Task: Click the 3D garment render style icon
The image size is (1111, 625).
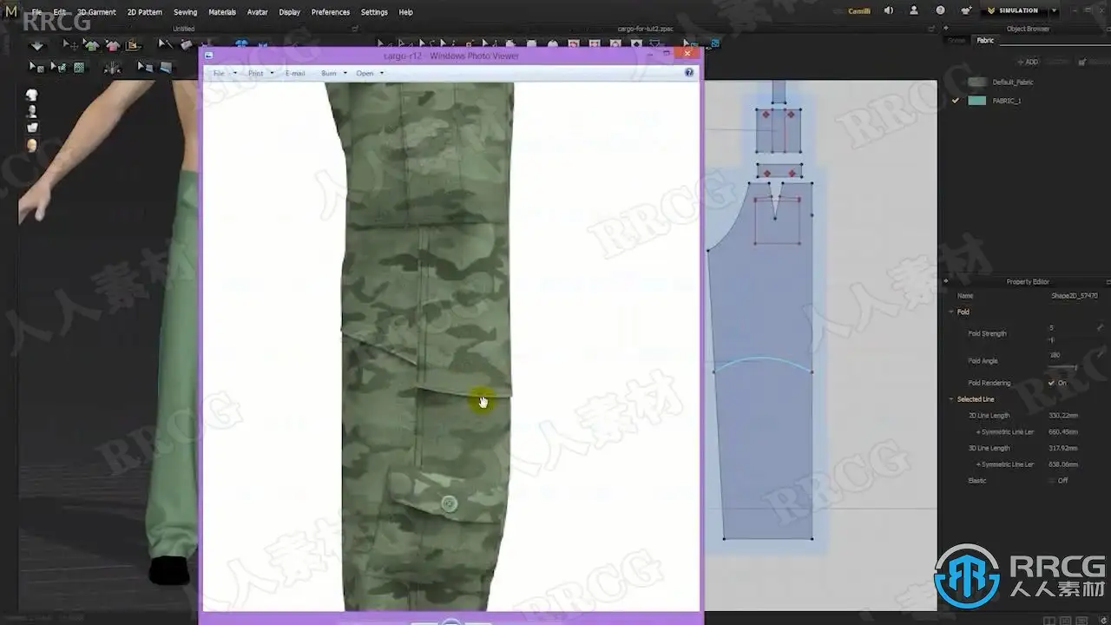Action: click(x=32, y=128)
